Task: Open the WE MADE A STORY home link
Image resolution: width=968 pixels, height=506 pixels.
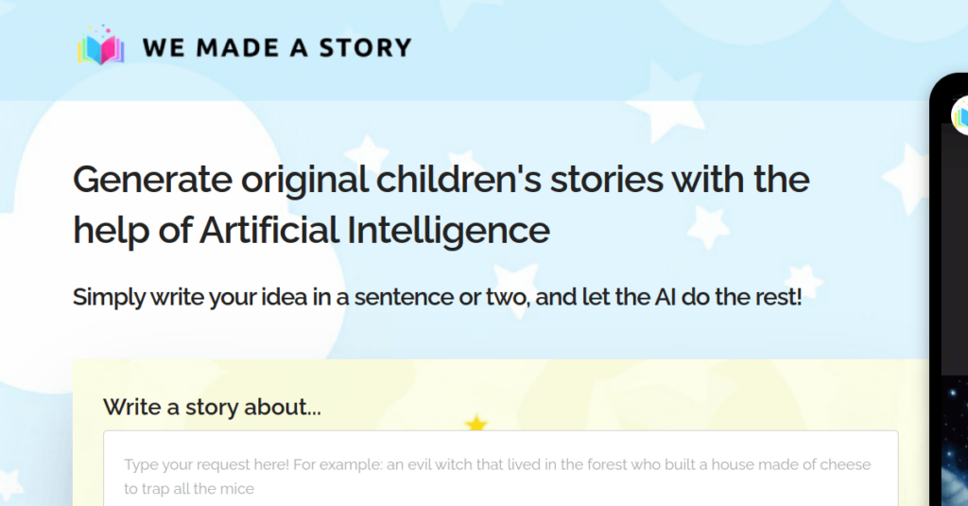Action: click(x=277, y=47)
